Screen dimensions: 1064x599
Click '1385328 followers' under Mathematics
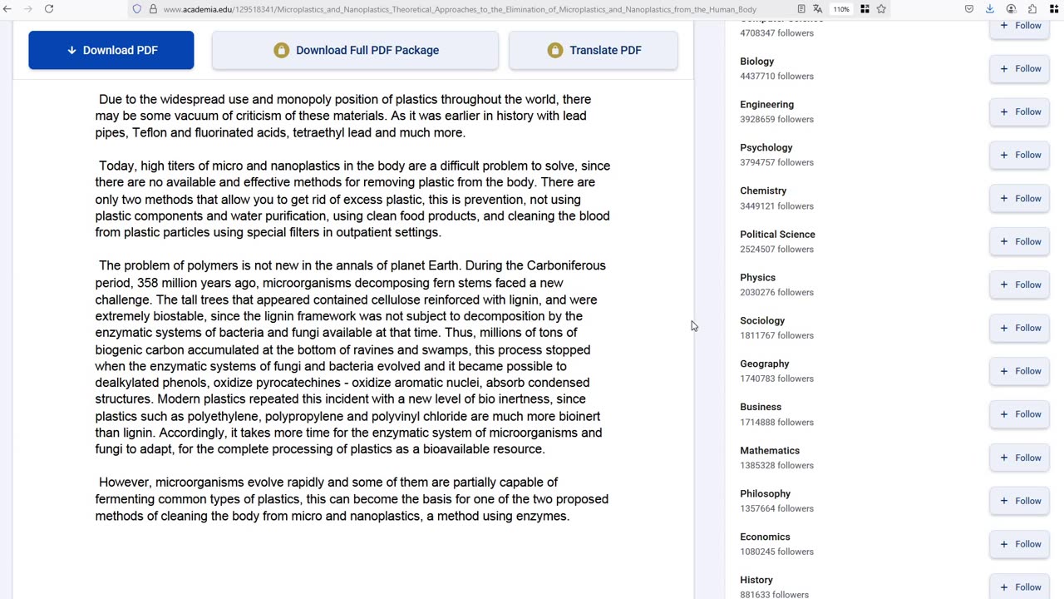pos(776,466)
